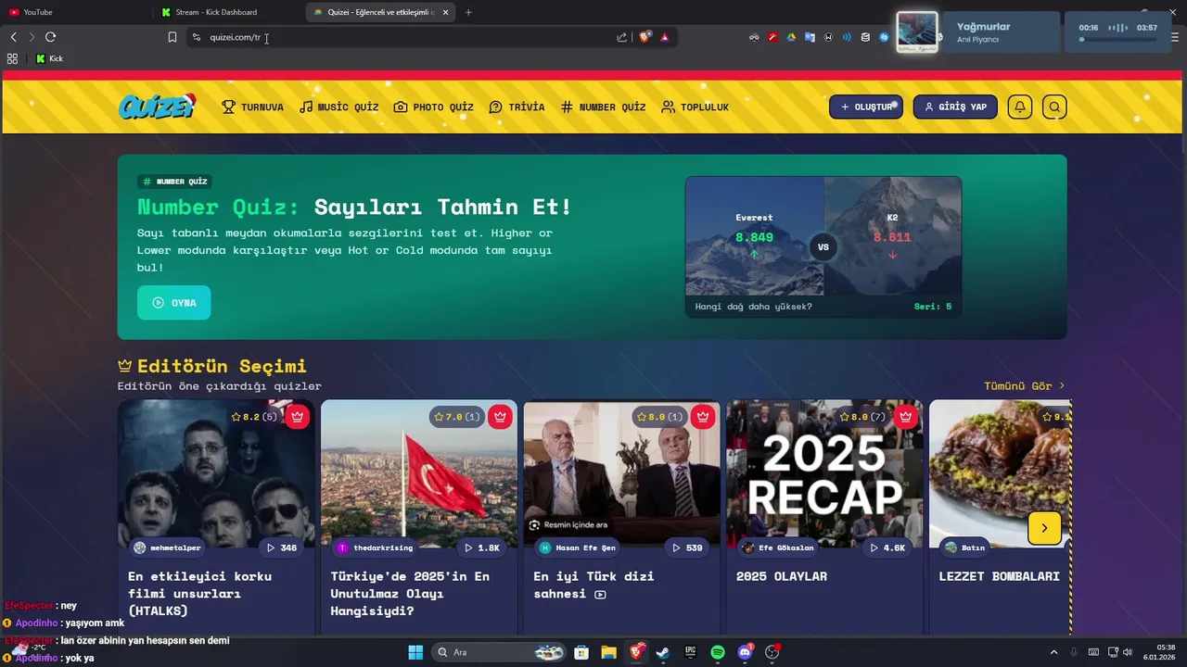Click the share page icon in address bar
The image size is (1187, 667).
pyautogui.click(x=621, y=37)
